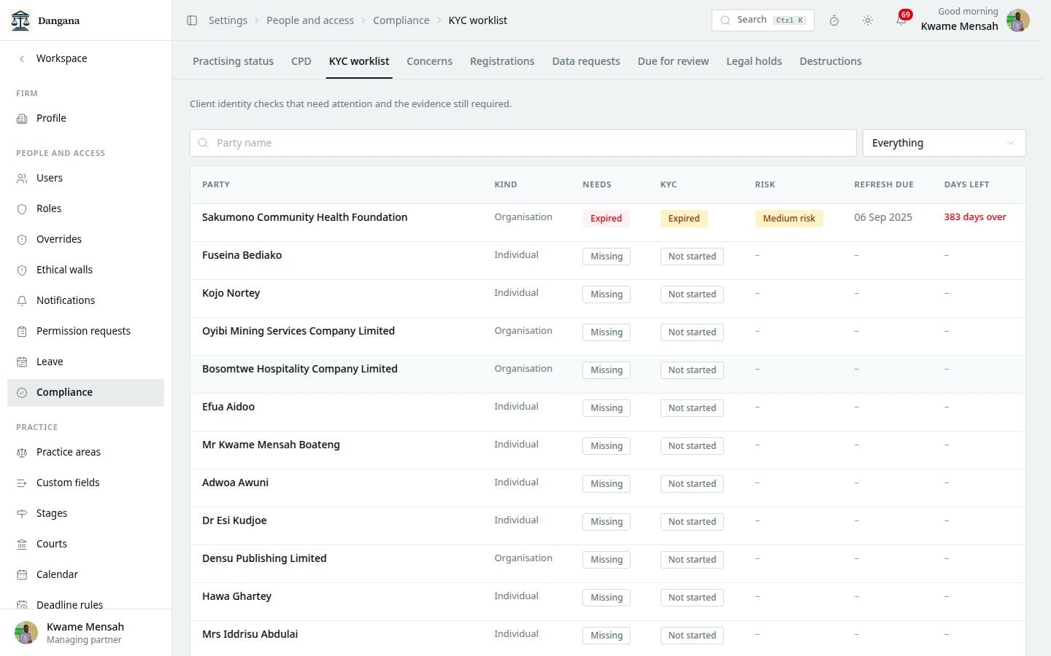The height and width of the screenshot is (656, 1051).
Task: Click Expired needs badge for Sakumono
Action: pyautogui.click(x=607, y=219)
